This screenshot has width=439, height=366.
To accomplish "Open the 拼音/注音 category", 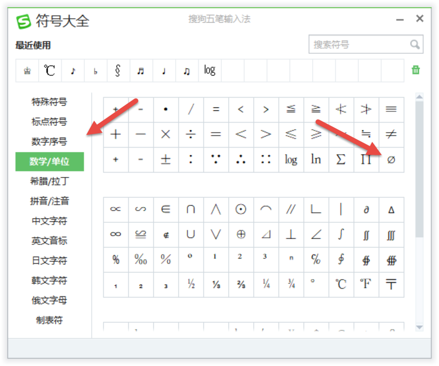I will (x=49, y=201).
